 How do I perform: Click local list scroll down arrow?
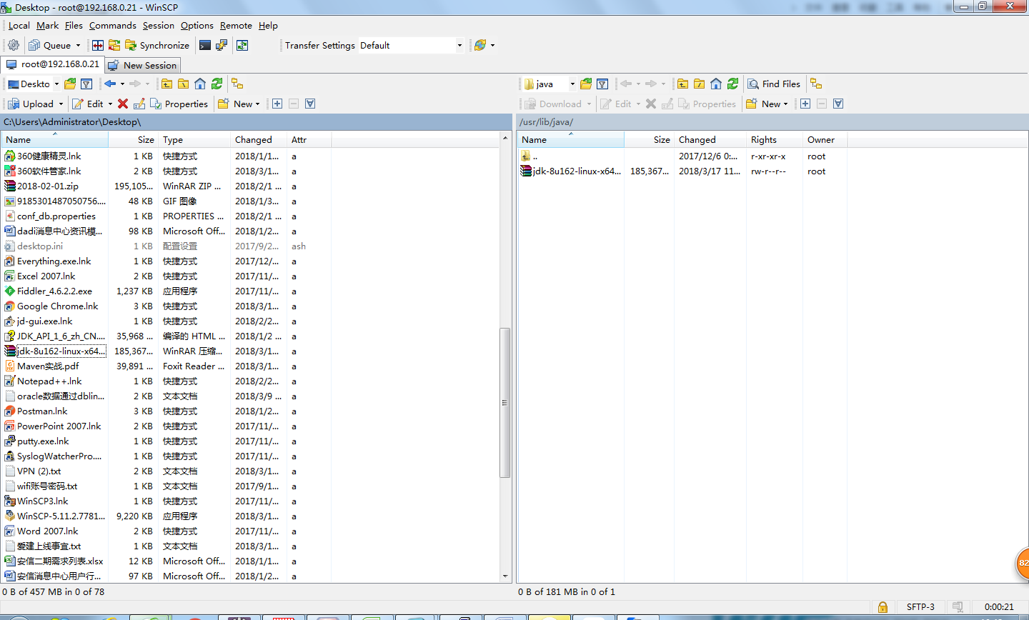(x=505, y=576)
